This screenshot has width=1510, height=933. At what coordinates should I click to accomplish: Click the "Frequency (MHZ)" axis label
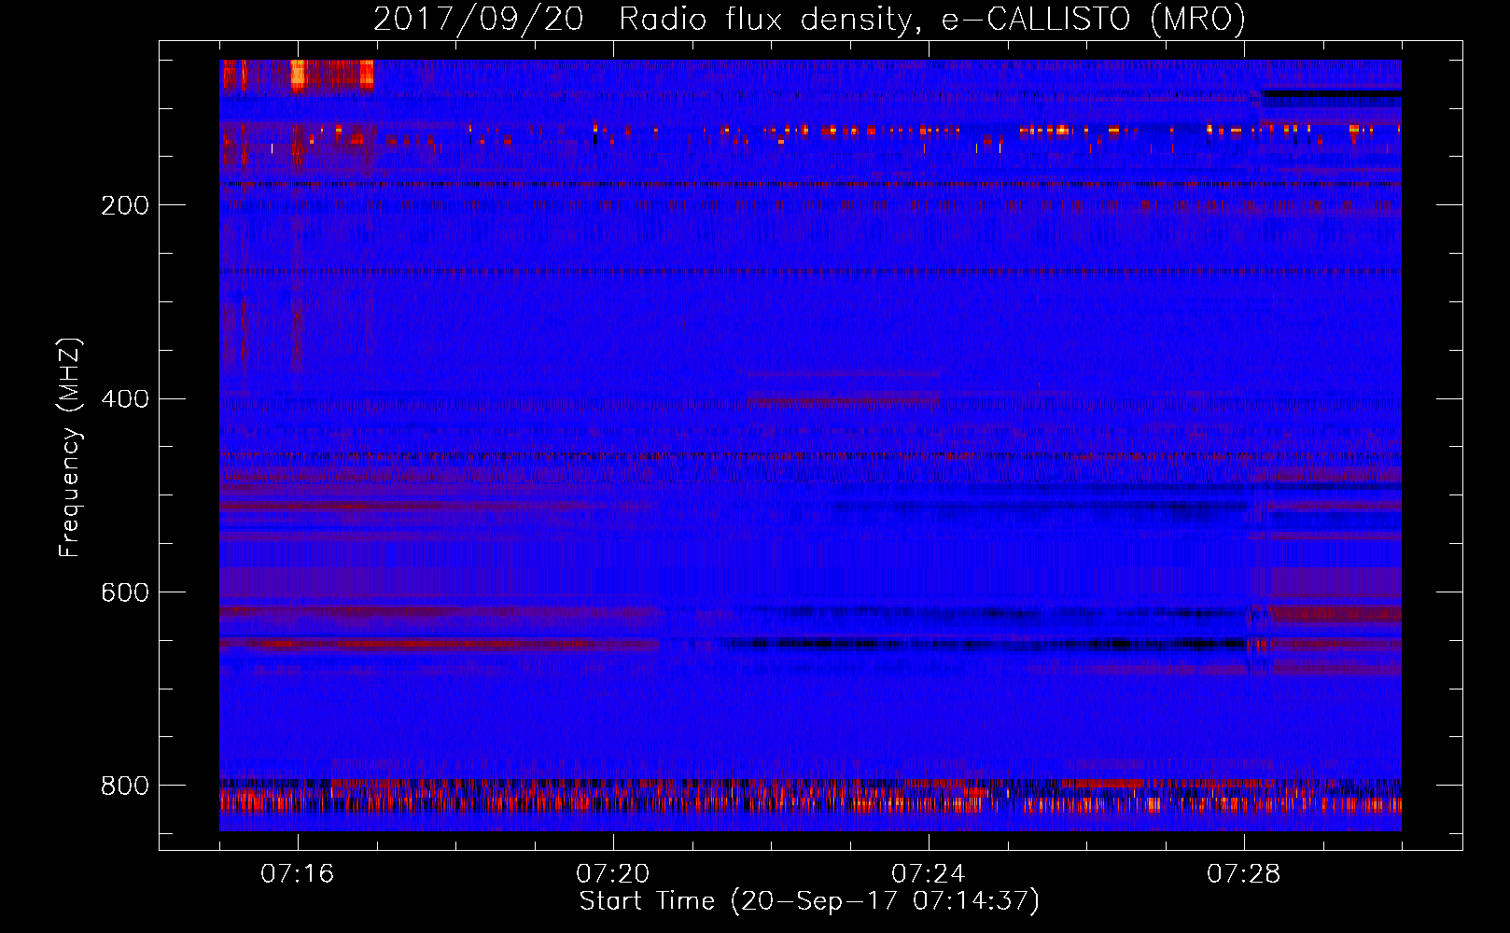69,447
